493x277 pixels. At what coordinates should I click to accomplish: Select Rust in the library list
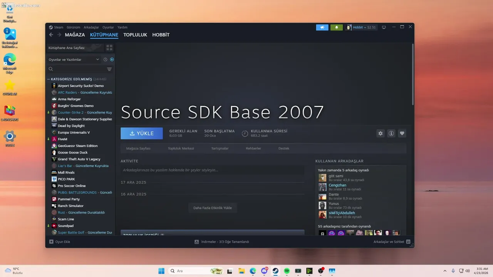[81, 212]
